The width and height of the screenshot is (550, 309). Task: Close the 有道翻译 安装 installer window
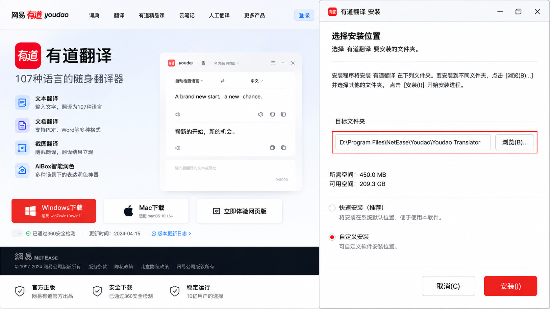pos(537,12)
